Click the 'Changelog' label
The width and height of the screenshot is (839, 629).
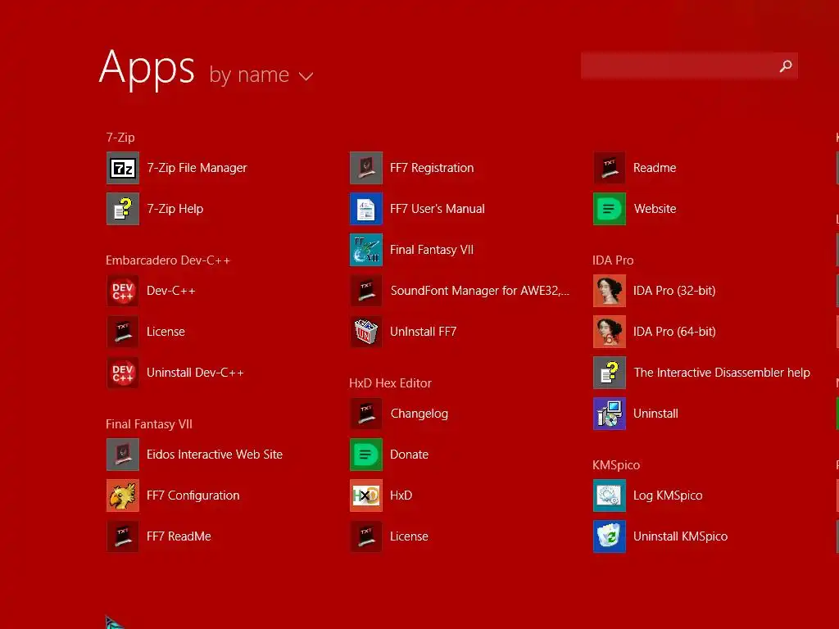coord(419,414)
